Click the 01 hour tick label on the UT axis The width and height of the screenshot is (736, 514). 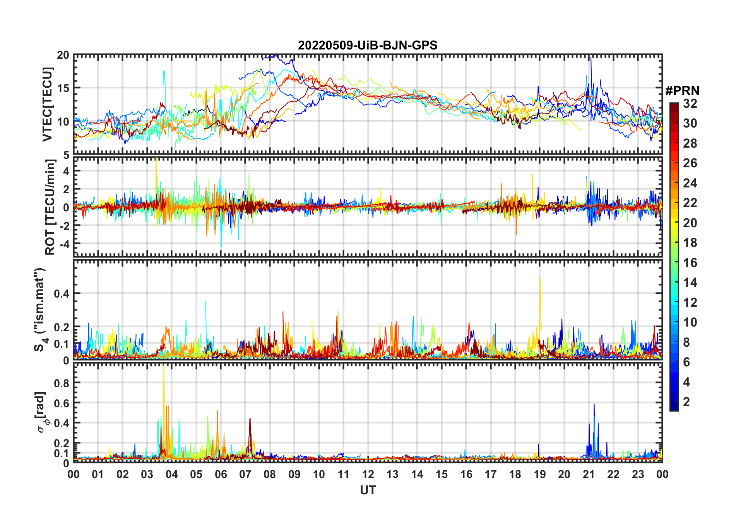pos(98,475)
